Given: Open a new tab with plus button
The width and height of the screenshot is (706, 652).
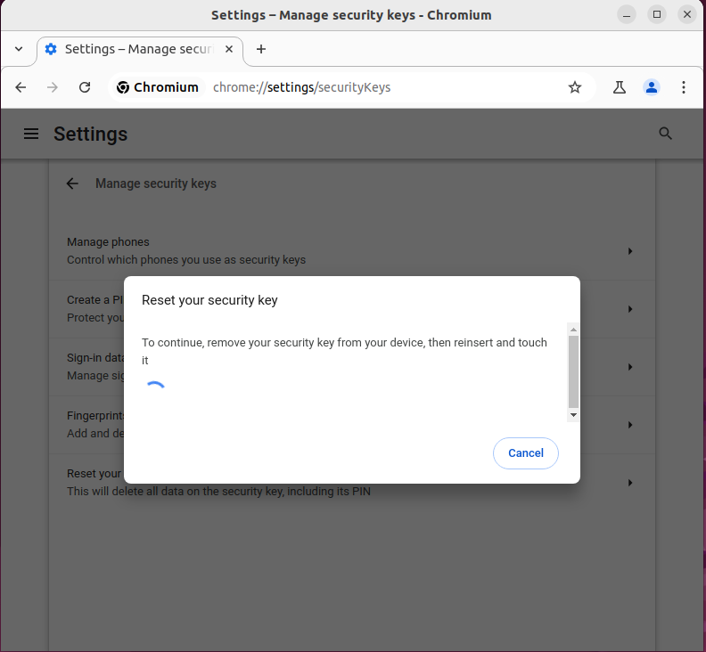Looking at the screenshot, I should 261,49.
